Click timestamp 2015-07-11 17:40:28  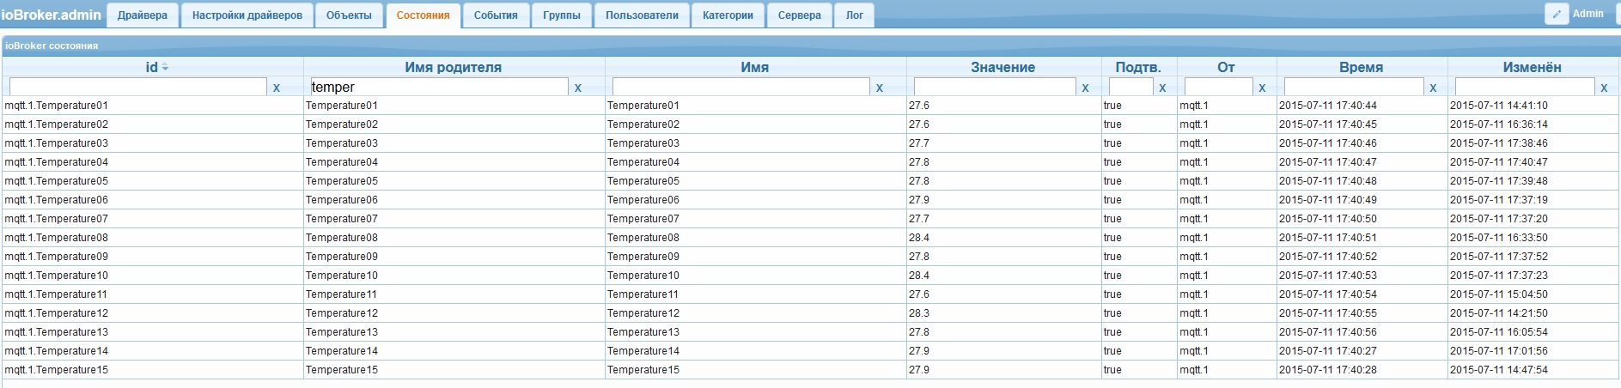tap(1327, 370)
